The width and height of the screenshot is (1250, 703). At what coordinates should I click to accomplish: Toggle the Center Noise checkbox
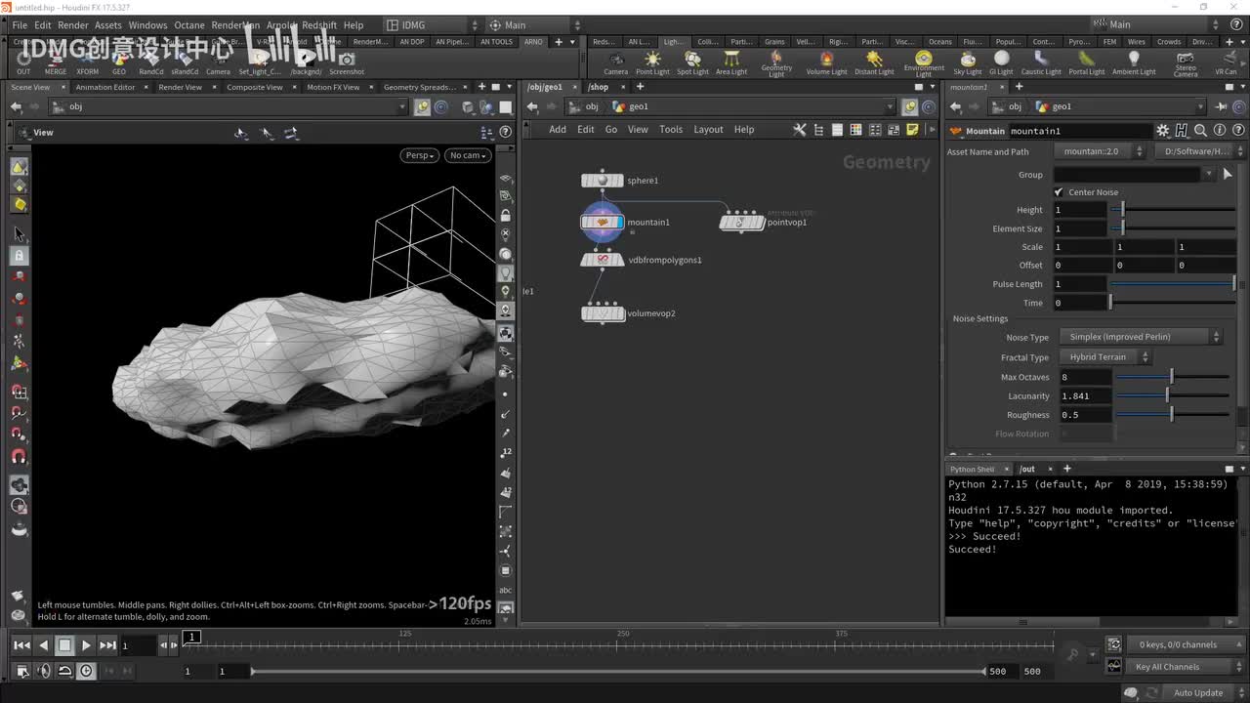tap(1059, 192)
